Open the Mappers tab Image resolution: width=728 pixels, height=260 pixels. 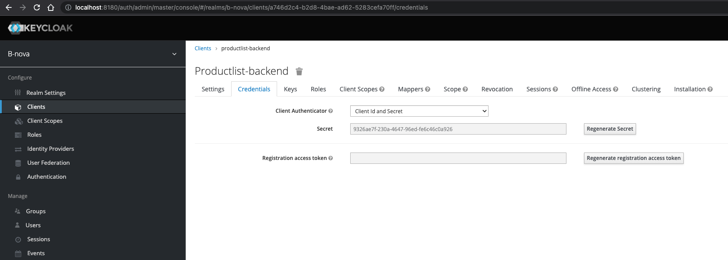[x=414, y=89]
